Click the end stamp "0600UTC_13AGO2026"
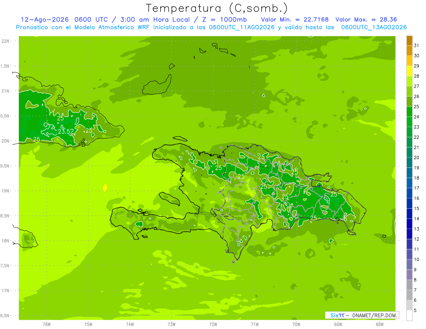 point(374,27)
